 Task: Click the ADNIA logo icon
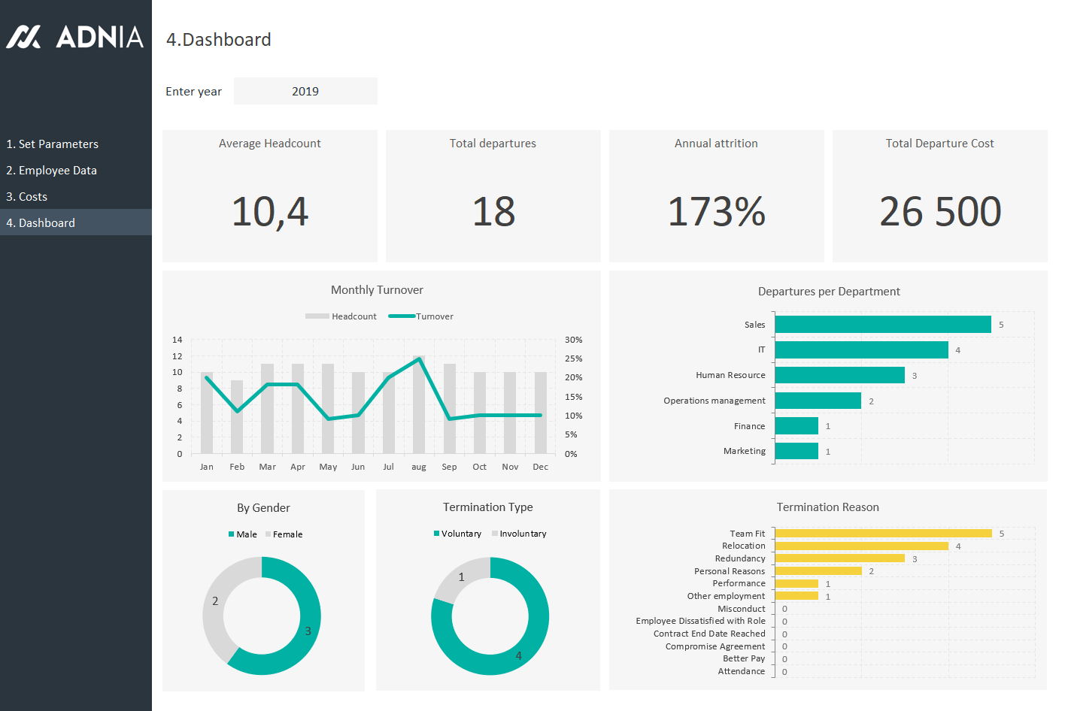pos(24,37)
